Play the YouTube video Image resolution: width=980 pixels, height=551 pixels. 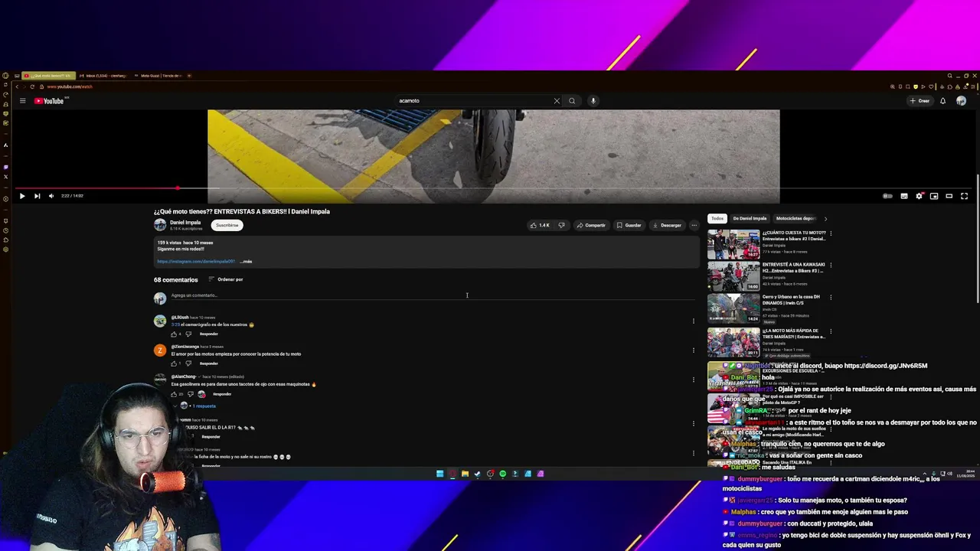click(22, 196)
